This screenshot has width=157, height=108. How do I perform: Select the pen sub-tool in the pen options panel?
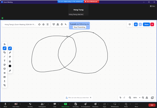pos(10,48)
